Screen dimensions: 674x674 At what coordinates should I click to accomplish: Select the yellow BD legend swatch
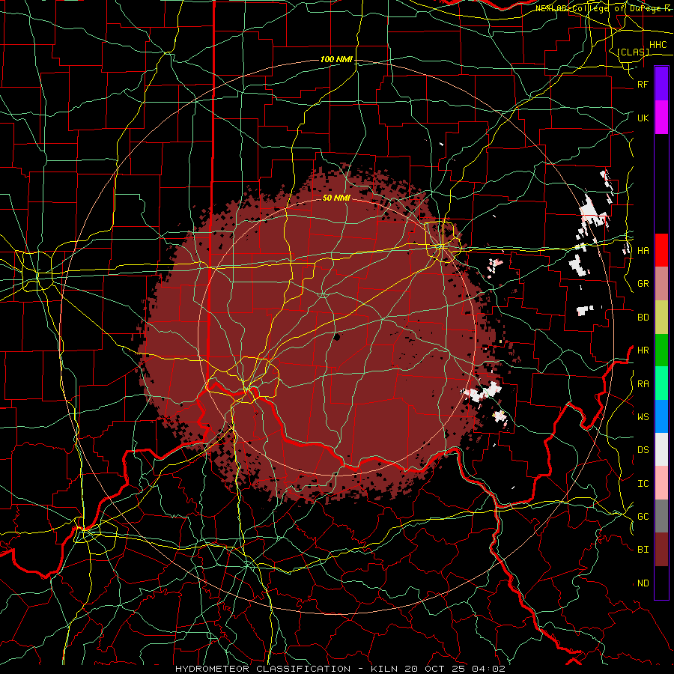[x=661, y=318]
